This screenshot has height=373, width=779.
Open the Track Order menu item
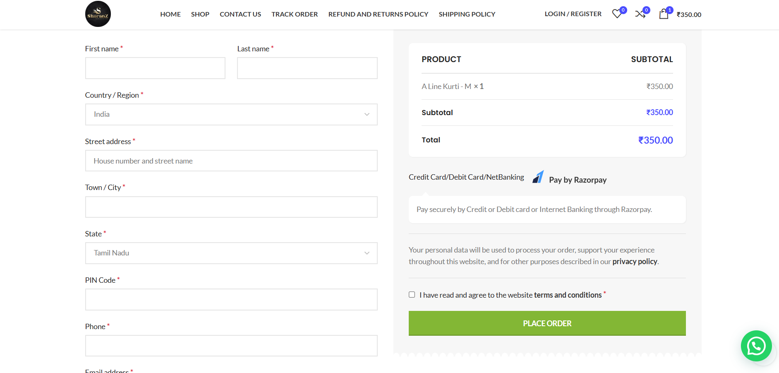tap(295, 14)
